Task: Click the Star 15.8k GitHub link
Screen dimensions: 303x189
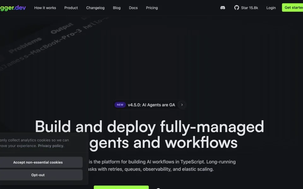Action: point(246,8)
